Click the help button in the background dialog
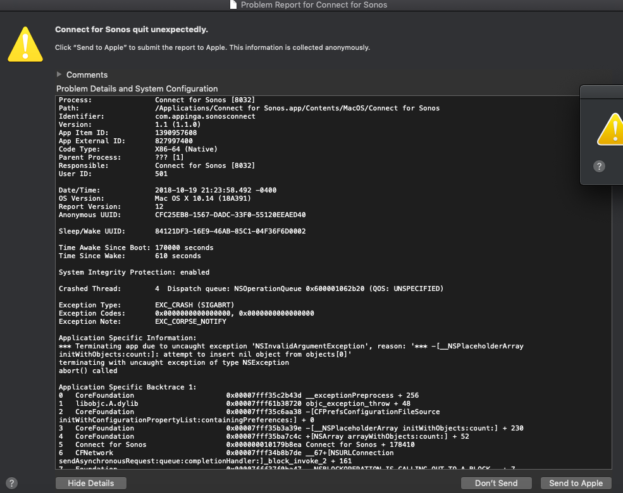This screenshot has height=493, width=623. tap(599, 166)
